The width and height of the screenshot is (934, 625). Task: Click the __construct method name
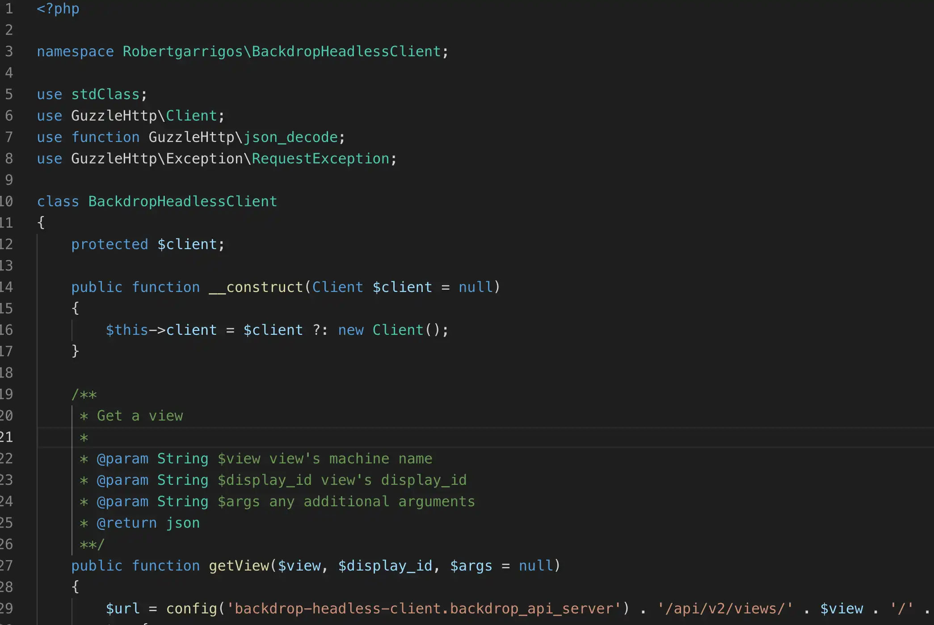pos(256,287)
